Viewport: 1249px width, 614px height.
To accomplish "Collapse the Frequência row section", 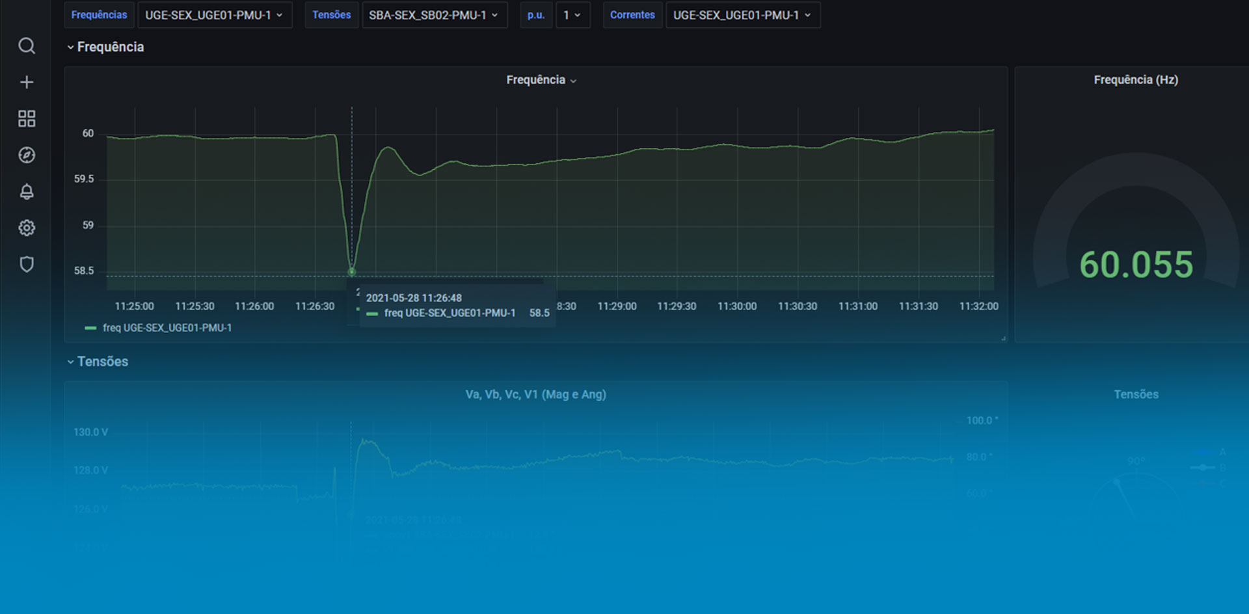I will [105, 47].
